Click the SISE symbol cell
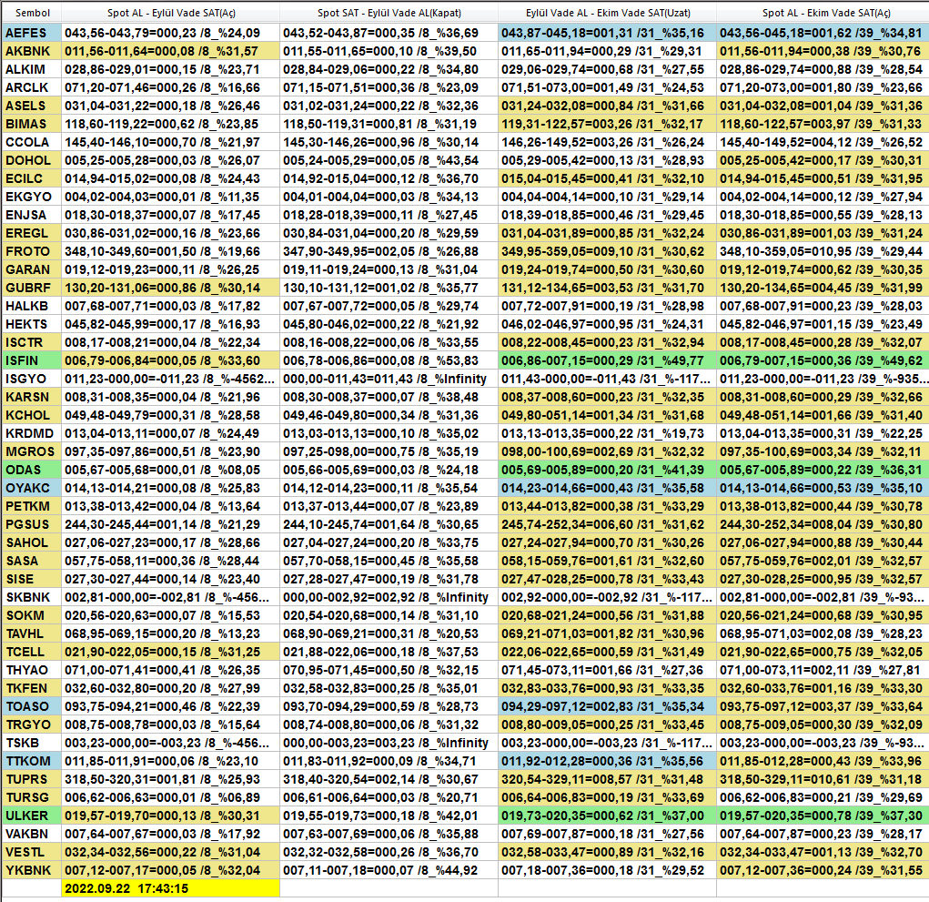929x902 pixels. 32,580
